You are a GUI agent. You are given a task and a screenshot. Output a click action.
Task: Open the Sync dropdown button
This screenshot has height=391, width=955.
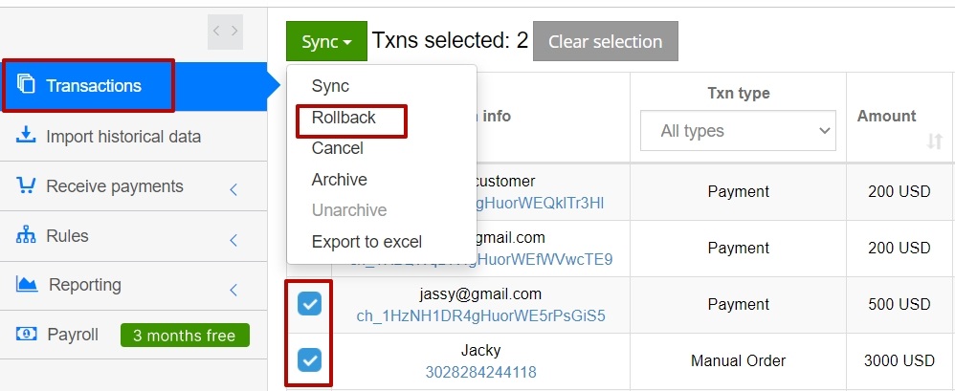326,41
